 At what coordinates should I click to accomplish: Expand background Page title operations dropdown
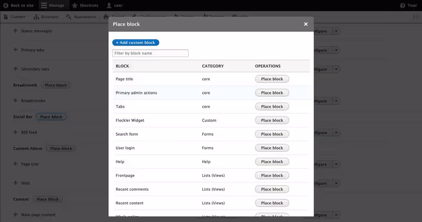pos(336,164)
